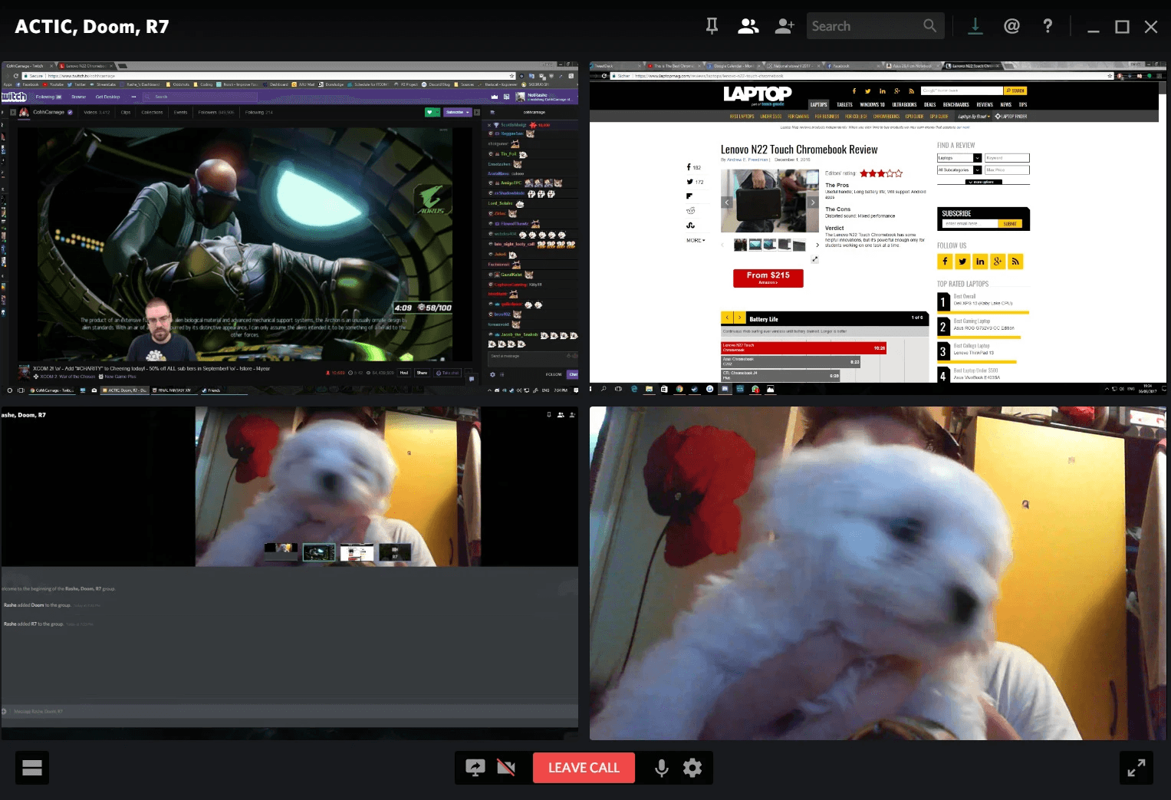Expand the Laptops category dropdown in Find a Review
The width and height of the screenshot is (1171, 800).
(x=959, y=158)
